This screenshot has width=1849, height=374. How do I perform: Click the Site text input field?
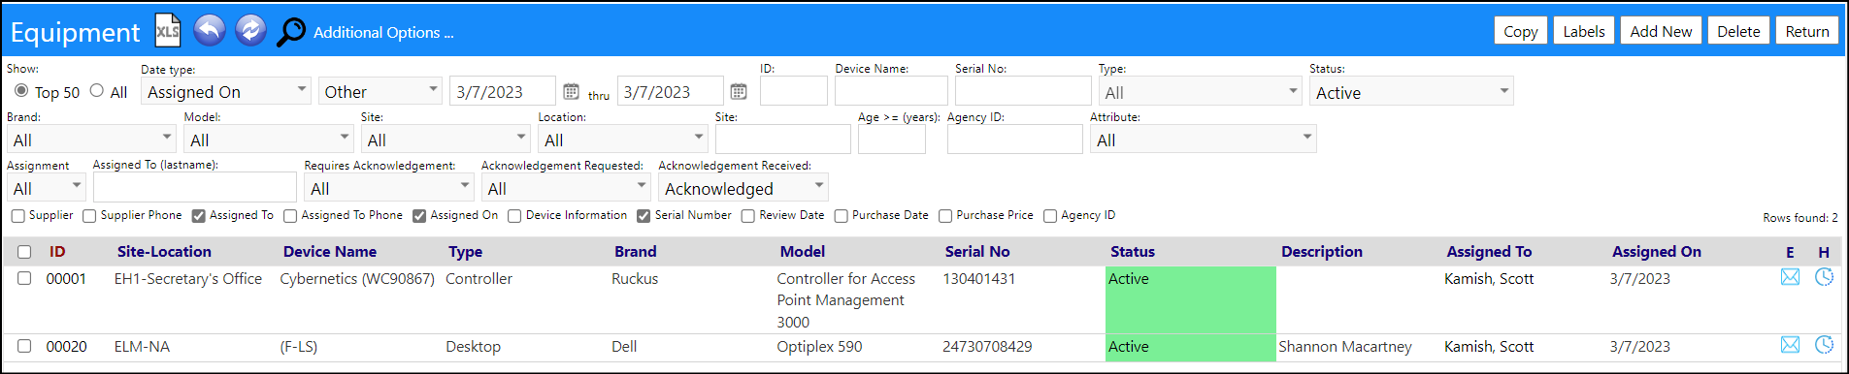coord(783,139)
